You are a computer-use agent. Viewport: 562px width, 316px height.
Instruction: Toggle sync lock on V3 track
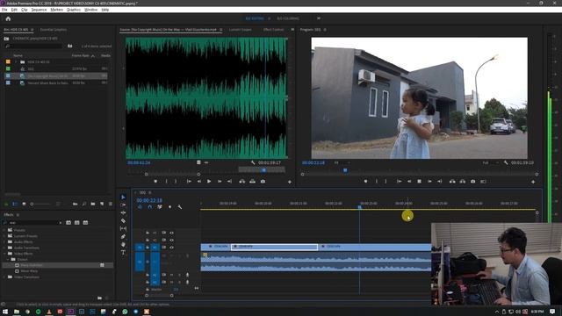click(x=164, y=233)
